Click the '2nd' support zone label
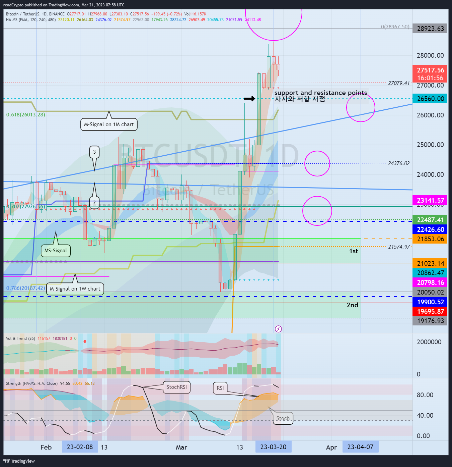 [352, 305]
